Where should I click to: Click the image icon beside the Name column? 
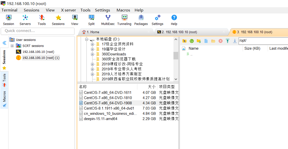point(184,48)
